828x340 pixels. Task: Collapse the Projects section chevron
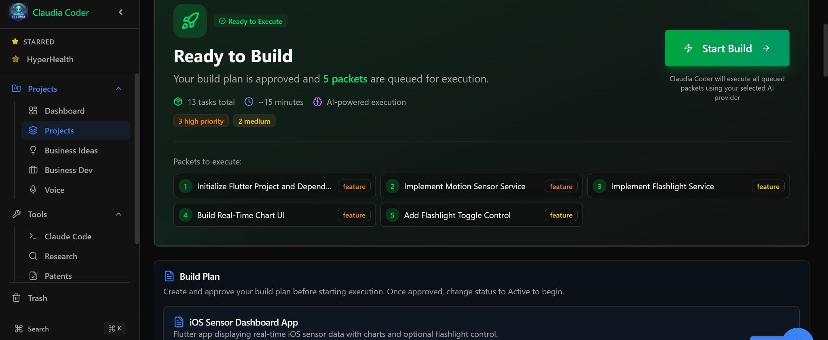(118, 89)
